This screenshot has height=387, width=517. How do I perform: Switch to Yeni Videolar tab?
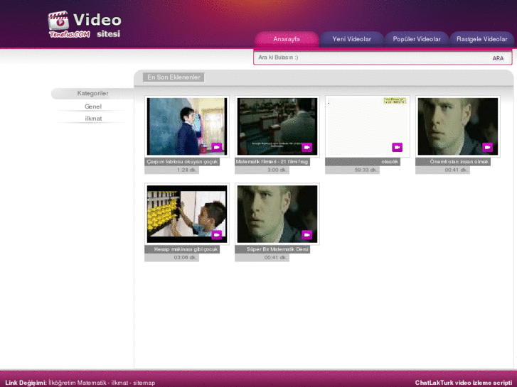pyautogui.click(x=351, y=39)
